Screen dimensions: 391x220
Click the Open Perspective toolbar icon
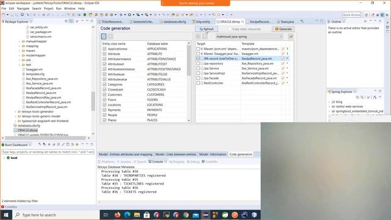point(367,15)
